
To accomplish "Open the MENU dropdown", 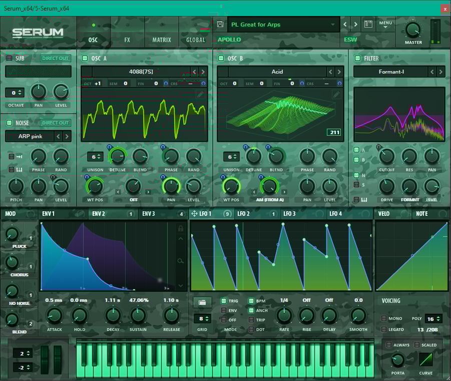I will (385, 24).
